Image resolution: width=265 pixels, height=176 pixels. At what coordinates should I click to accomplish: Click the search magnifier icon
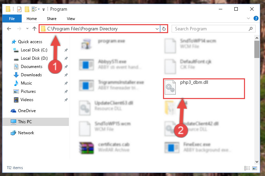251,29
